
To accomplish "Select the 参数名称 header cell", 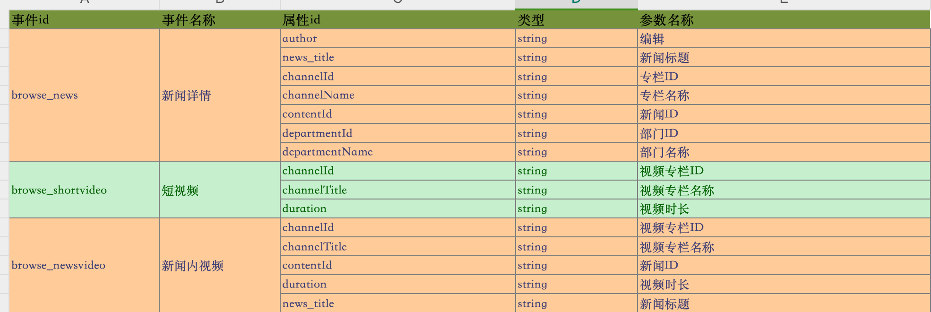I will click(784, 20).
